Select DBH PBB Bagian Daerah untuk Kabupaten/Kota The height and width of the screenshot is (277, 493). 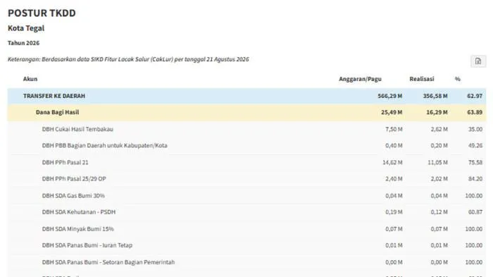[246, 145]
